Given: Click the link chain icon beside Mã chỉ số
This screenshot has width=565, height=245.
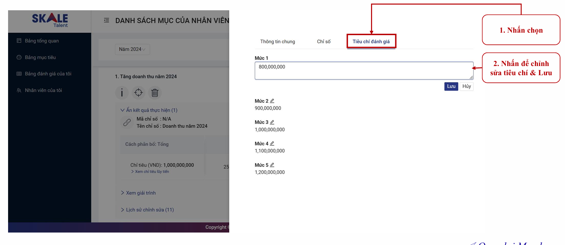Looking at the screenshot, I should [x=127, y=122].
